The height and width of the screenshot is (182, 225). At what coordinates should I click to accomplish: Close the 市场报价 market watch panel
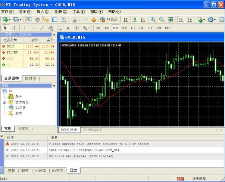point(54,34)
